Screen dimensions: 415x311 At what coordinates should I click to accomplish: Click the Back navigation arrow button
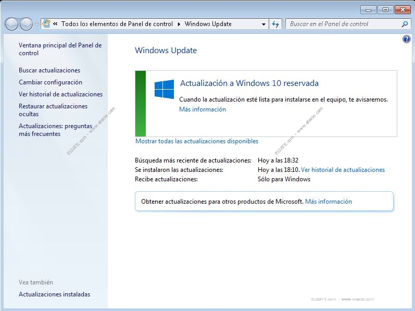point(11,24)
